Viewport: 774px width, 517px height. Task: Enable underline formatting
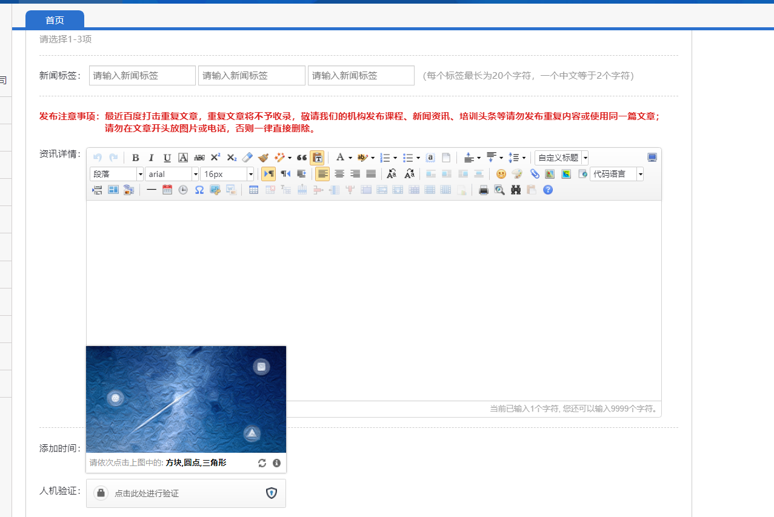point(167,158)
